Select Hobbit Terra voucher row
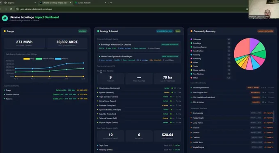Viewport: 279px width, 153px height. (x=232, y=142)
